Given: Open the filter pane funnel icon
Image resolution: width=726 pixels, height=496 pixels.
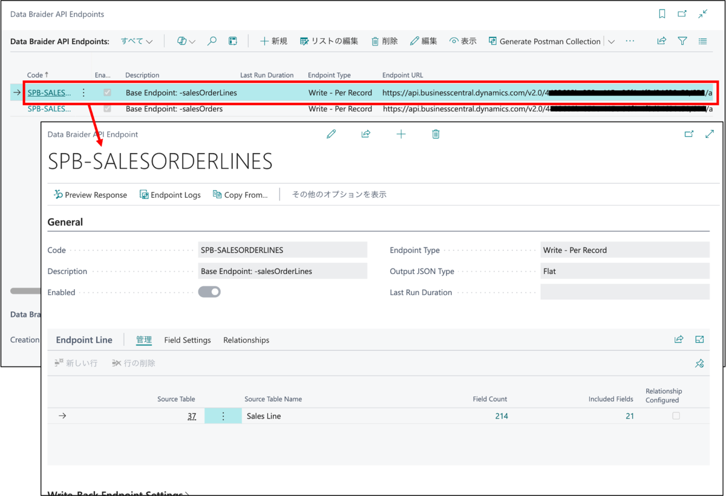Looking at the screenshot, I should click(x=682, y=41).
